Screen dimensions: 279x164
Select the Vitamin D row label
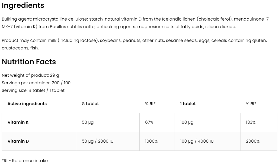[x=18, y=141]
